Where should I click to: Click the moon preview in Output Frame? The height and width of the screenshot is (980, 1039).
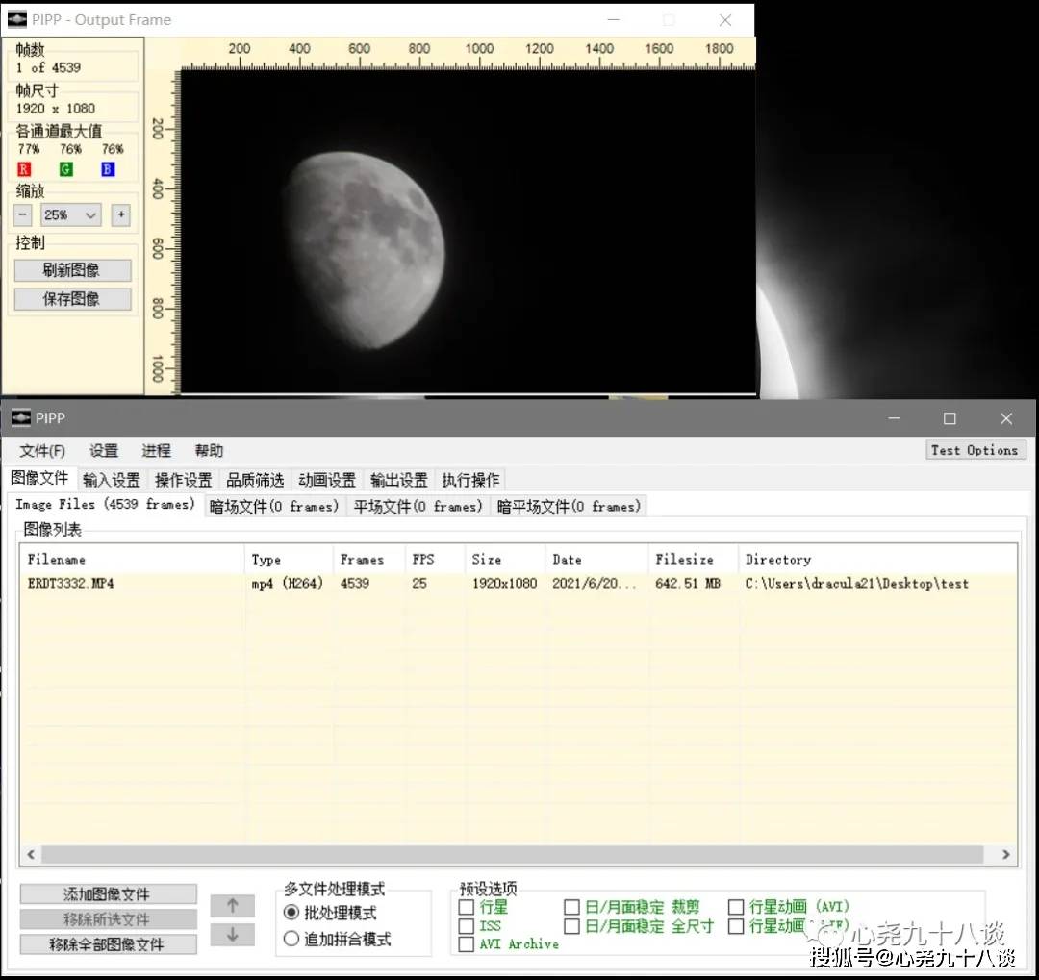[366, 249]
